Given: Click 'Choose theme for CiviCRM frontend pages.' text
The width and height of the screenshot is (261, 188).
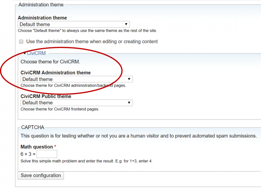Looking at the screenshot, I should pyautogui.click(x=60, y=109).
